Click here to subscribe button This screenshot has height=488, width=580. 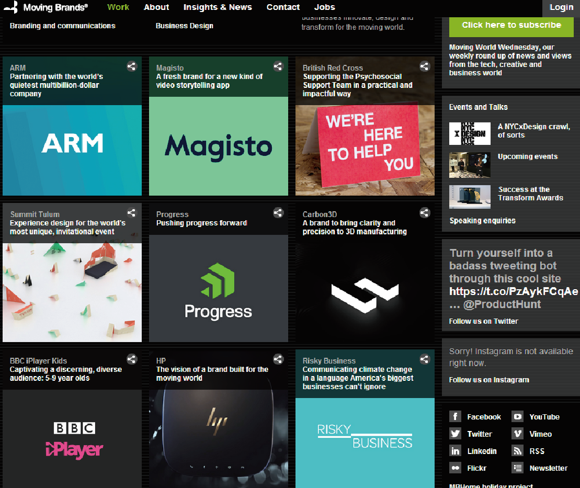pos(511,26)
